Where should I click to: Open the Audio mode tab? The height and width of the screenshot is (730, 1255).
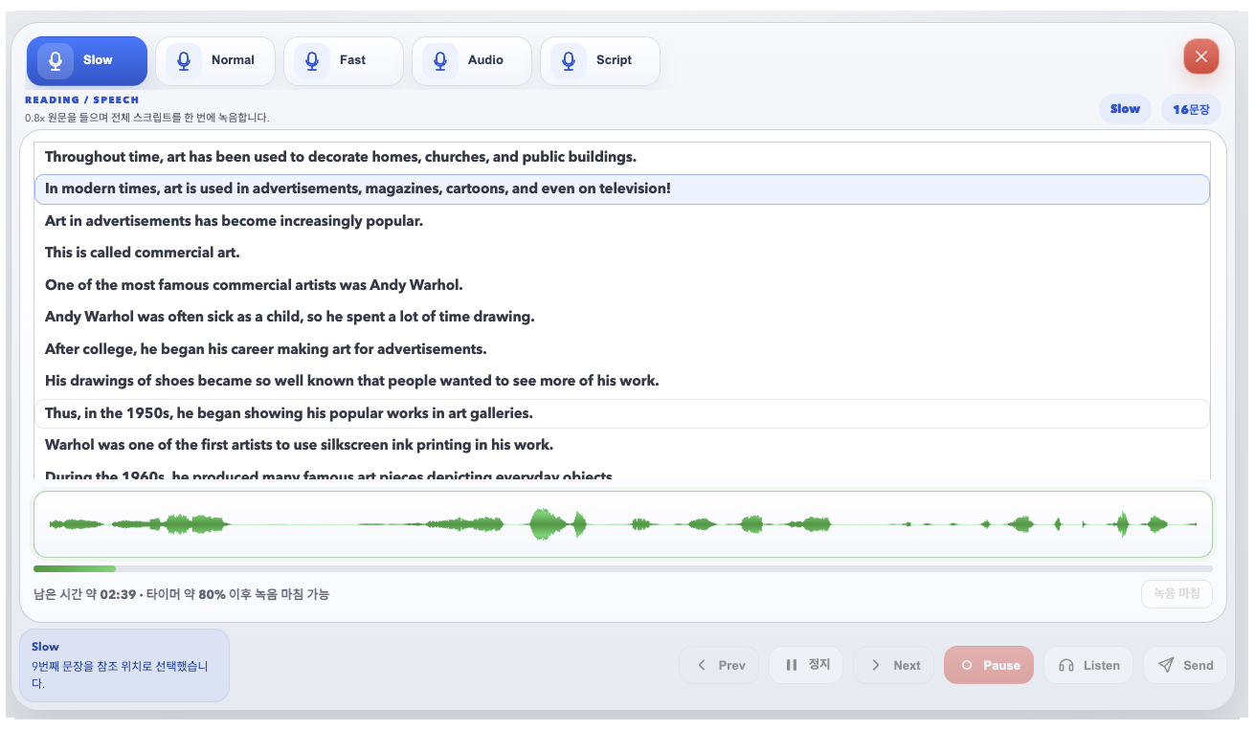point(472,60)
